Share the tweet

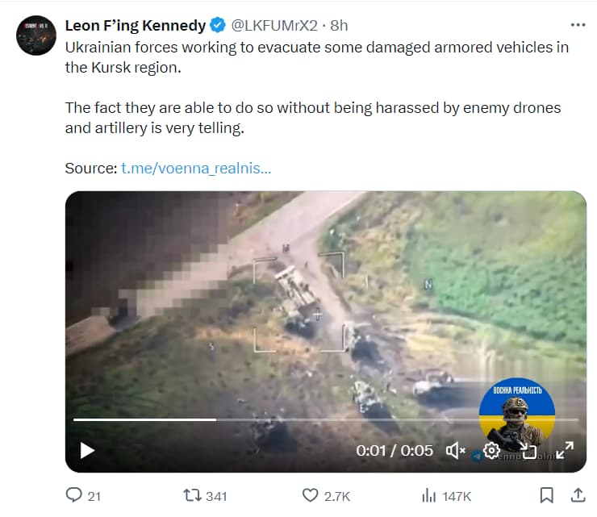578,495
